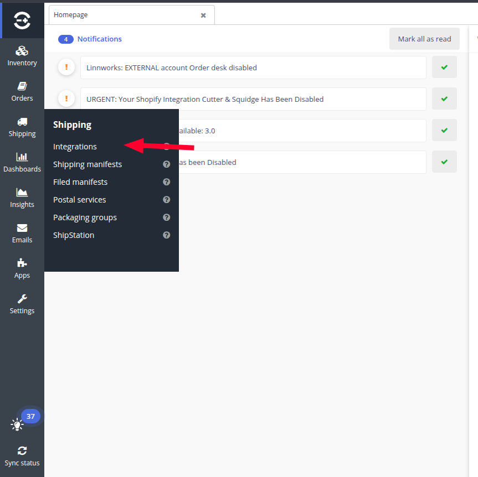Open Sync status in sidebar
Viewport: 478px width, 477px height.
(22, 457)
